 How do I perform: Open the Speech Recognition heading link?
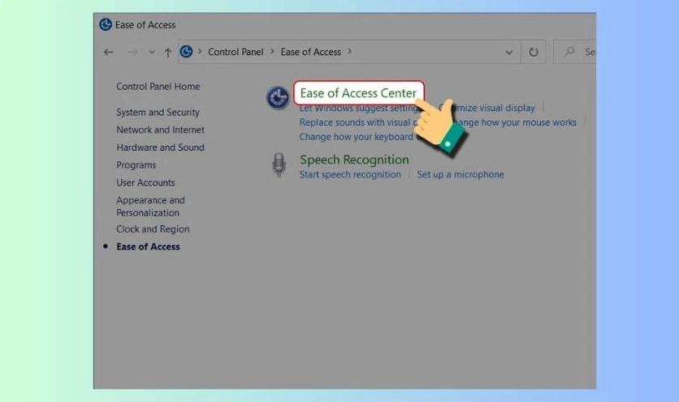(354, 160)
